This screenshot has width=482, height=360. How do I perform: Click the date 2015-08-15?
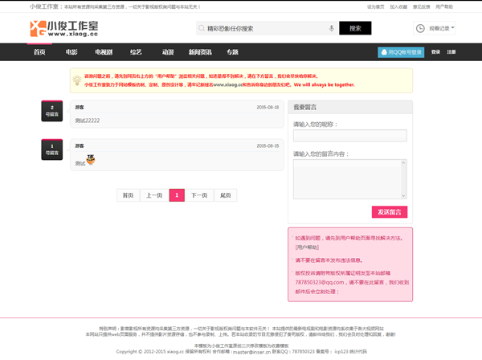coord(268,145)
